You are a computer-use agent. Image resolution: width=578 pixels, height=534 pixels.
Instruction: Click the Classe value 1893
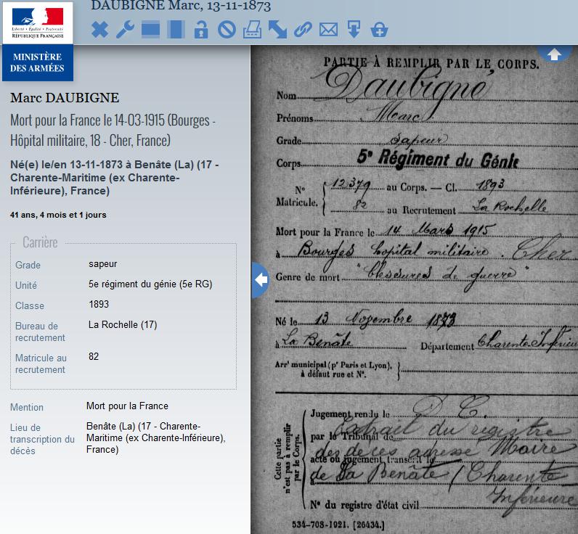(99, 304)
